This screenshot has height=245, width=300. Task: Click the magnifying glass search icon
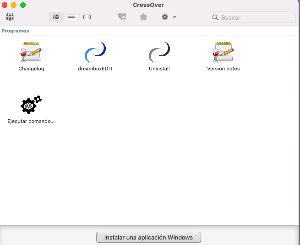click(x=215, y=17)
